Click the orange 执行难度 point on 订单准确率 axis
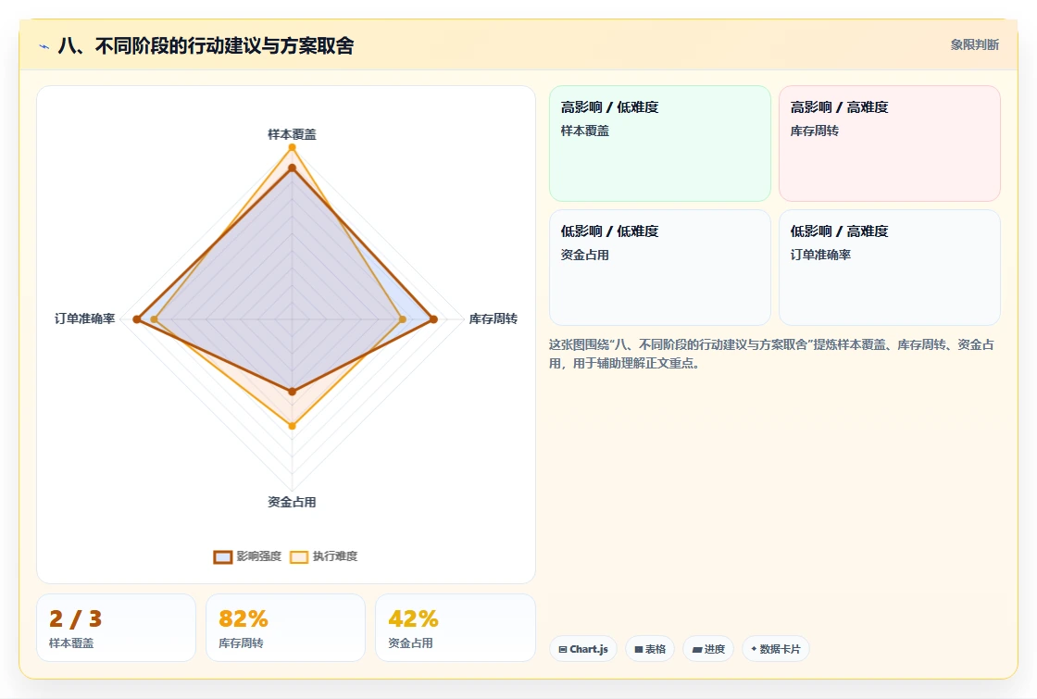Screen dimensions: 1037x699 point(154,319)
